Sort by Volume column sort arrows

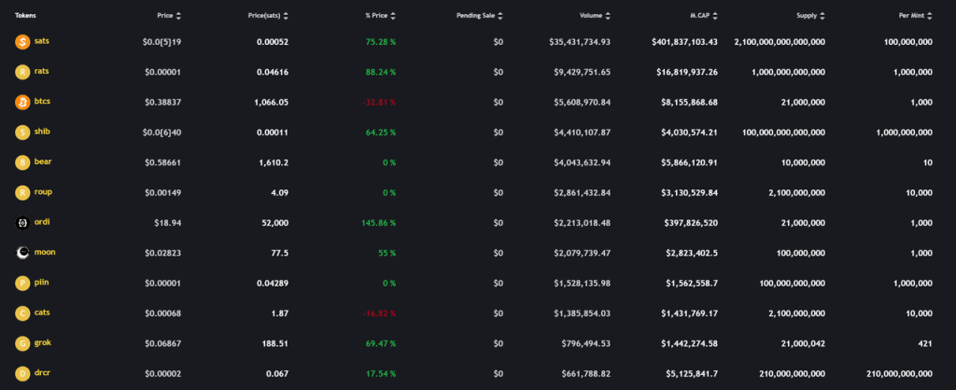[x=607, y=16]
